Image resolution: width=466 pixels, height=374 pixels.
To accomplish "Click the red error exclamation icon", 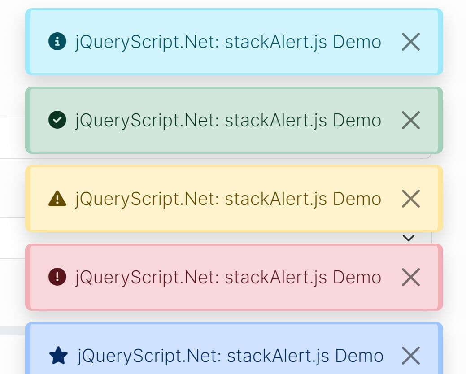I will tap(57, 277).
